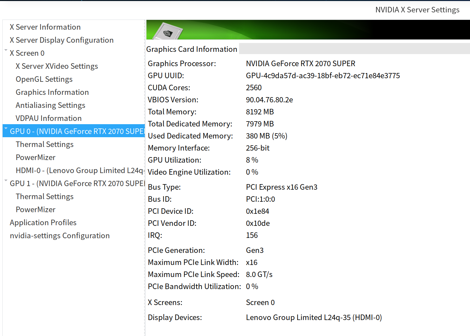Select the GPU 0 tree entry
This screenshot has width=470, height=336.
click(x=74, y=131)
